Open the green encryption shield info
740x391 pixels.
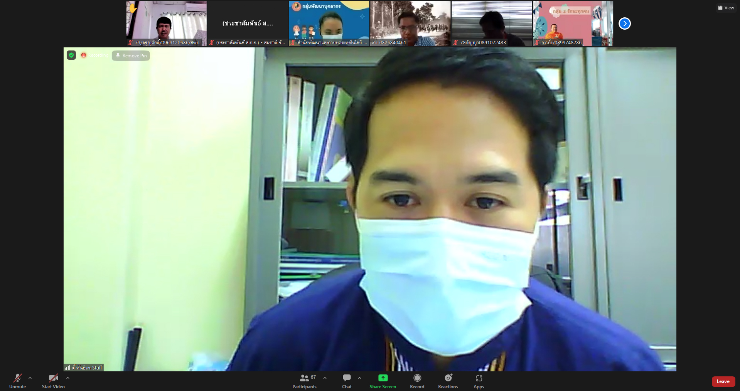click(71, 55)
